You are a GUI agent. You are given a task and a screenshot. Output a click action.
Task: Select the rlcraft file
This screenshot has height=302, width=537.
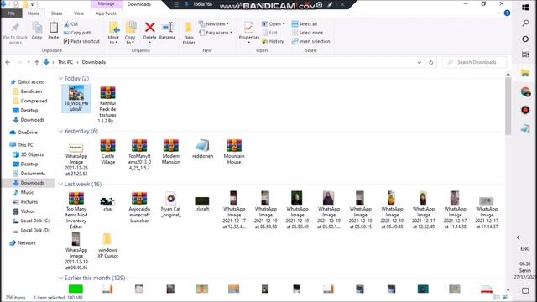pos(202,203)
